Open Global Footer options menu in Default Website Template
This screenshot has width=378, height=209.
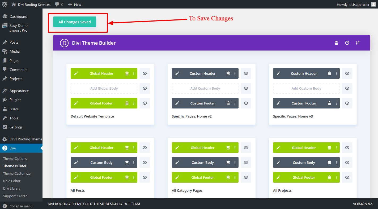point(134,103)
